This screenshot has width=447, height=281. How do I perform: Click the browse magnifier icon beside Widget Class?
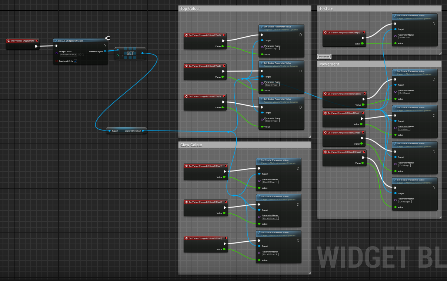[x=83, y=54]
